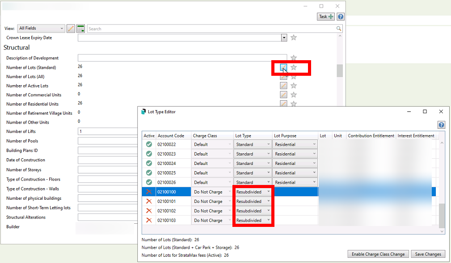The image size is (451, 263).
Task: Click Save Changes button
Action: click(428, 254)
